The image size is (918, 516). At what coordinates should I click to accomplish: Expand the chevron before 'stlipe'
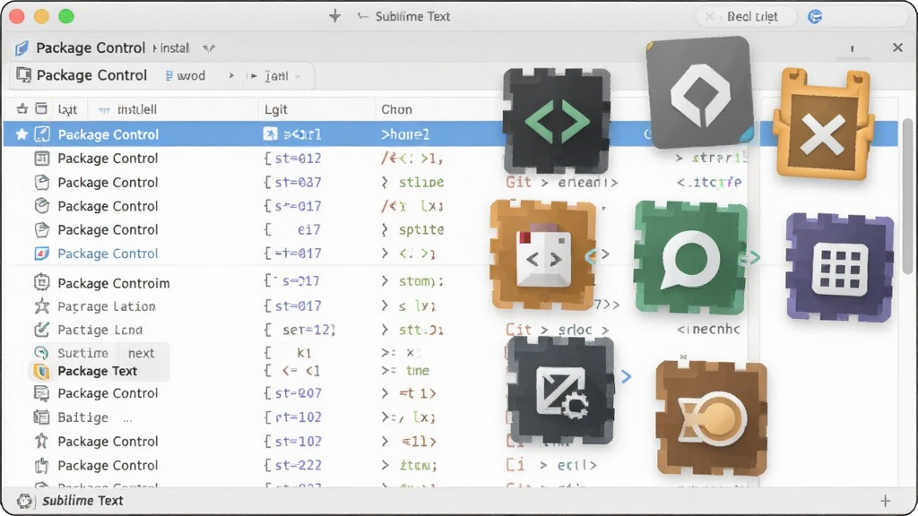click(x=385, y=183)
